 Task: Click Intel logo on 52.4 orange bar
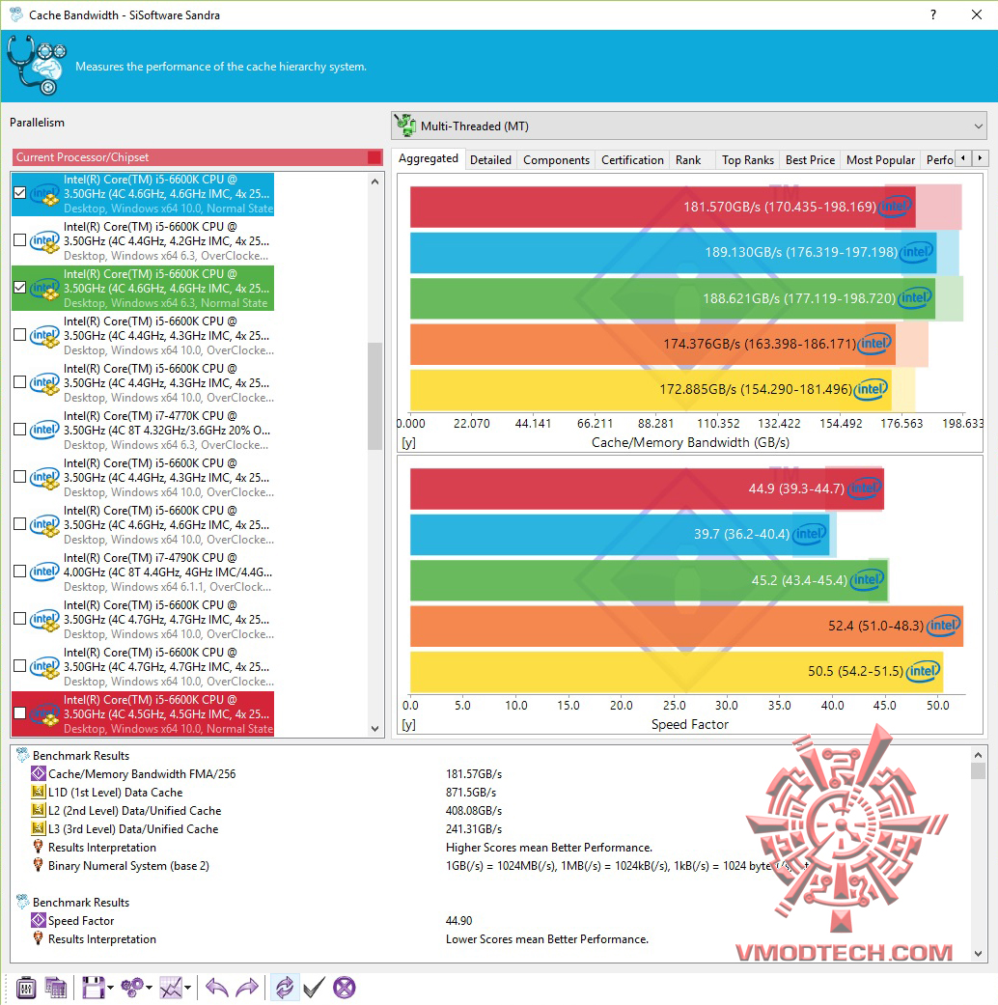pyautogui.click(x=944, y=625)
